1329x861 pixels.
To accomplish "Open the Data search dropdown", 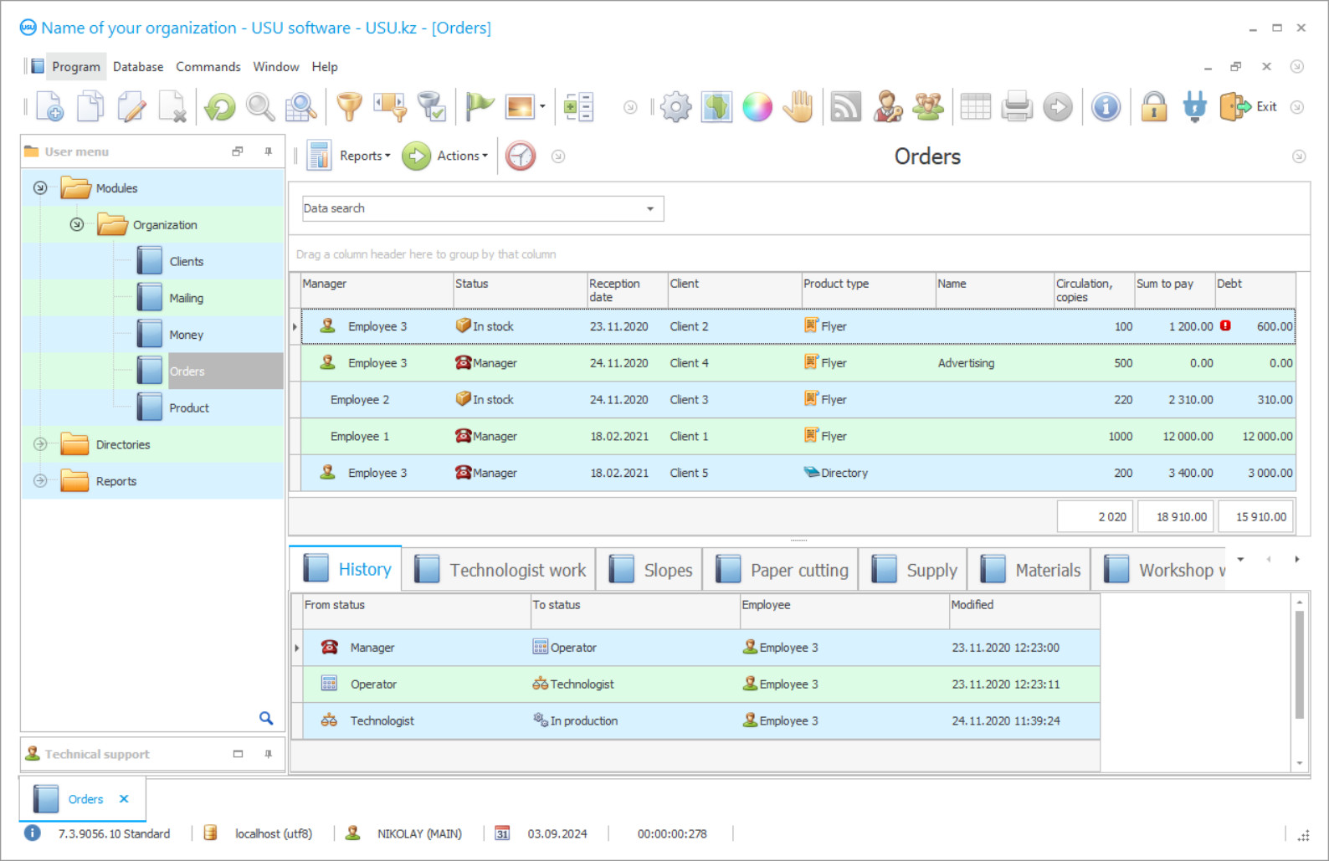I will pos(649,209).
